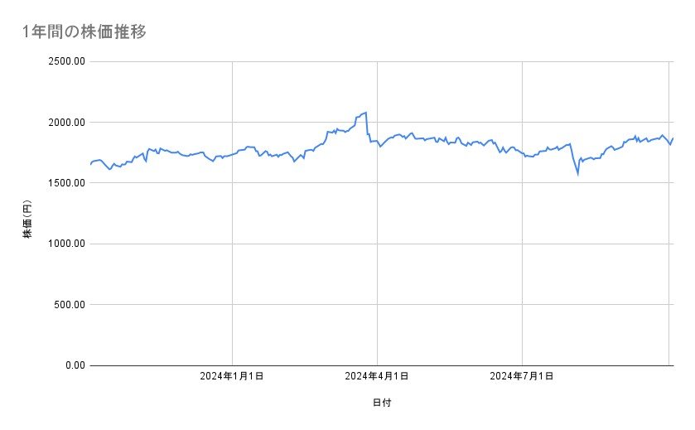The width and height of the screenshot is (695, 430).
Task: Click the 0.00 y-axis label
Action: click(x=72, y=365)
